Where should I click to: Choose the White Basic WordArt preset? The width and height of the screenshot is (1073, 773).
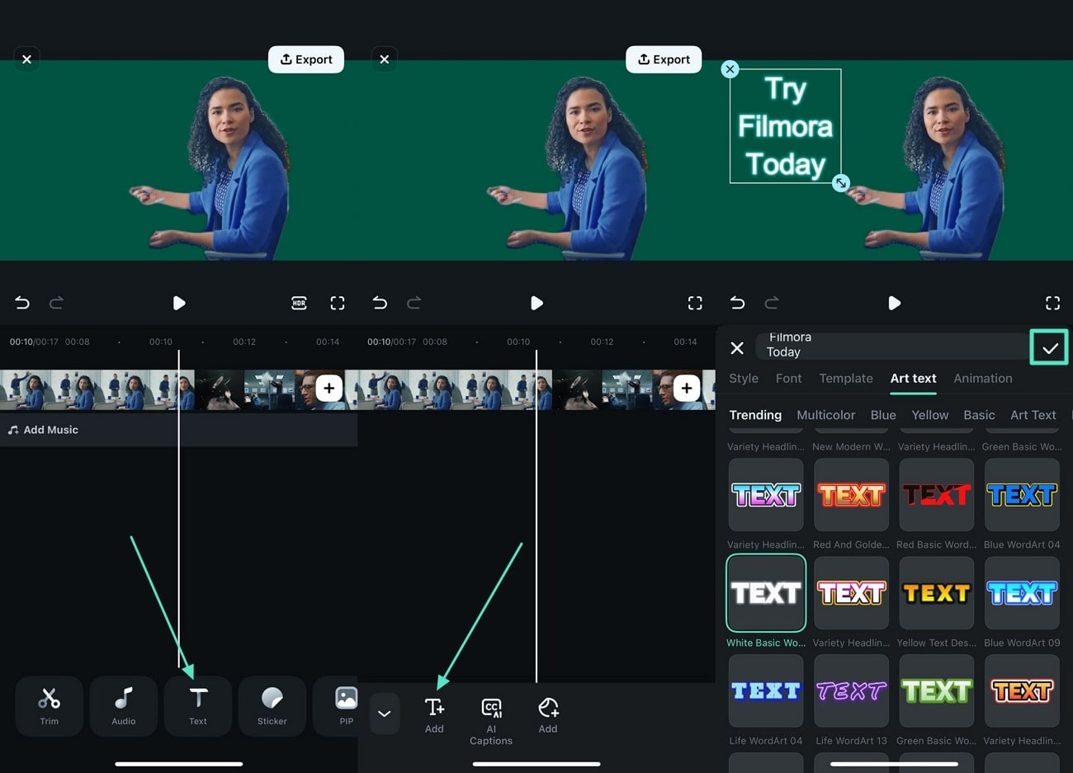click(766, 593)
